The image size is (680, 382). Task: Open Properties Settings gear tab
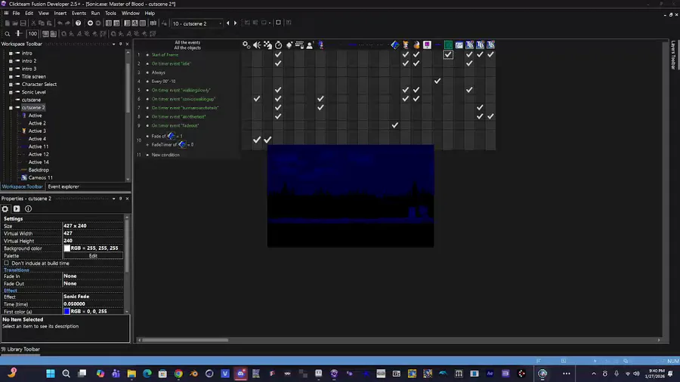tap(5, 209)
